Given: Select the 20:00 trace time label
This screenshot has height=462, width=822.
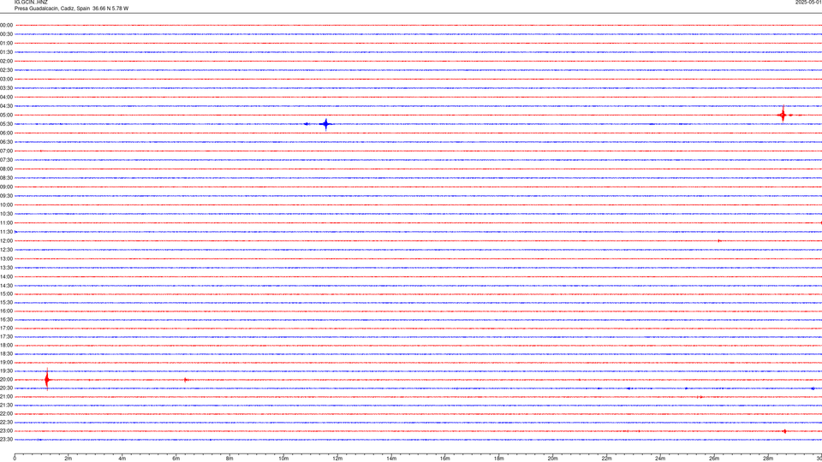Looking at the screenshot, I should click(x=6, y=380).
